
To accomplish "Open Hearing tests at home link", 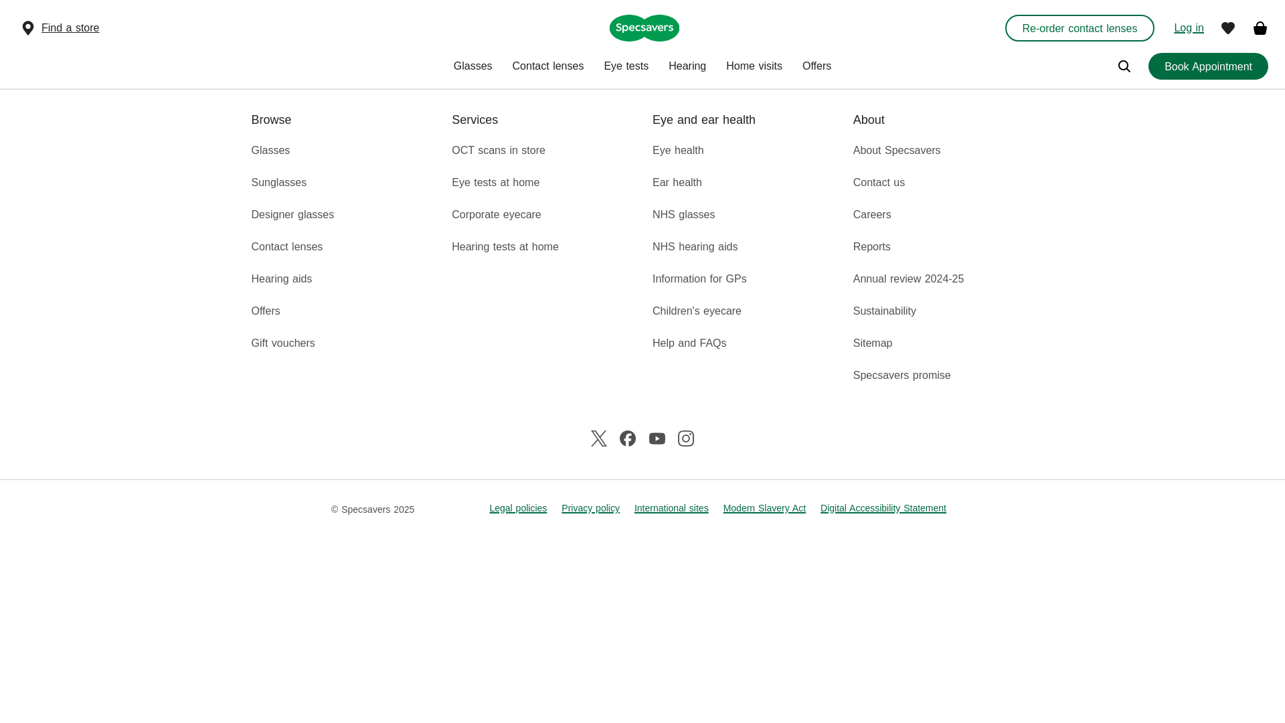I will (505, 247).
